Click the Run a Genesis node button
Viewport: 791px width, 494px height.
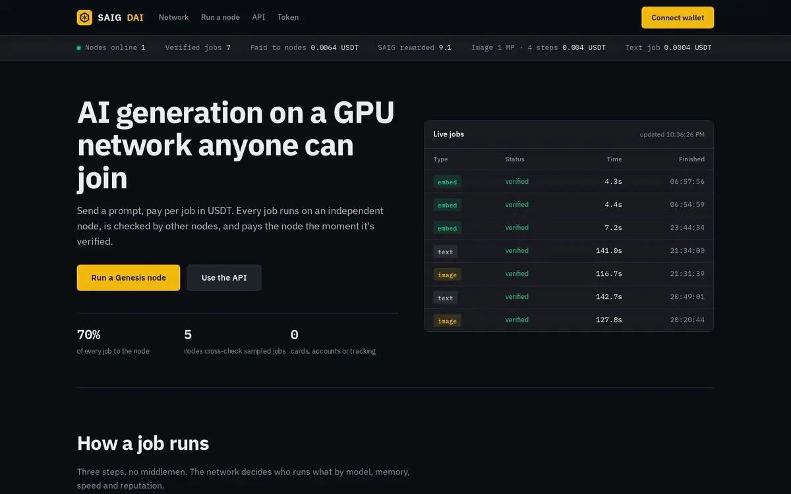[129, 278]
